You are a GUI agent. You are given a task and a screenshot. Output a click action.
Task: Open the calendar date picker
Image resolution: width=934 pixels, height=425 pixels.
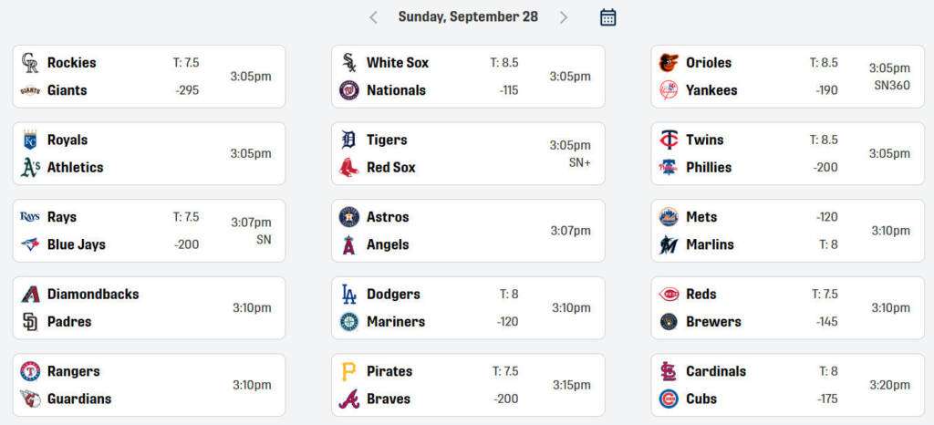(x=608, y=17)
